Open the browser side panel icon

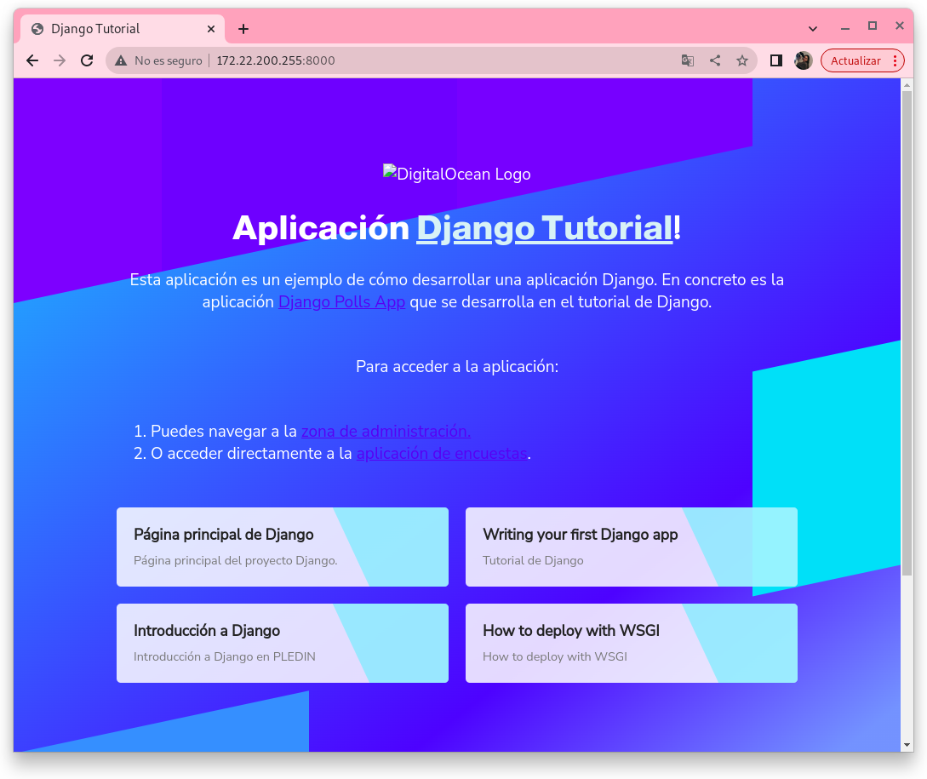point(775,60)
